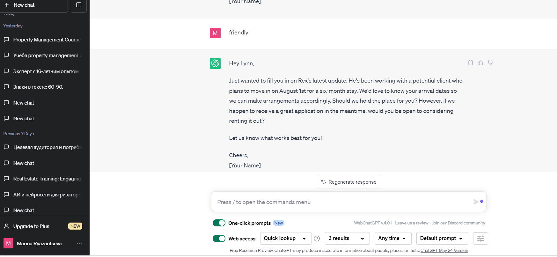Open the Quick lookup dropdown
The height and width of the screenshot is (257, 557).
pos(286,239)
